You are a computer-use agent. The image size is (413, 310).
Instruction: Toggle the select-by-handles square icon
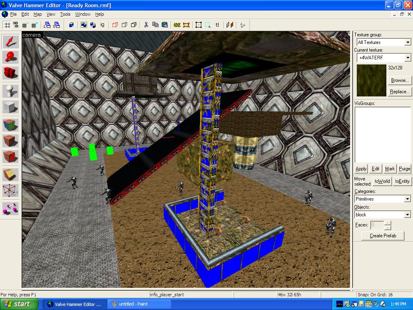click(x=199, y=25)
